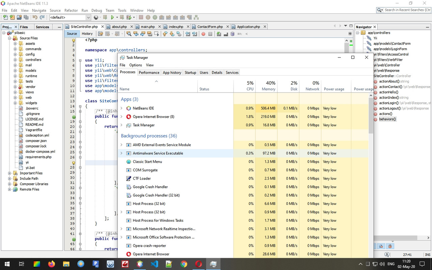Close the SiteController.php tab
This screenshot has height=270, width=432.
coord(103,27)
